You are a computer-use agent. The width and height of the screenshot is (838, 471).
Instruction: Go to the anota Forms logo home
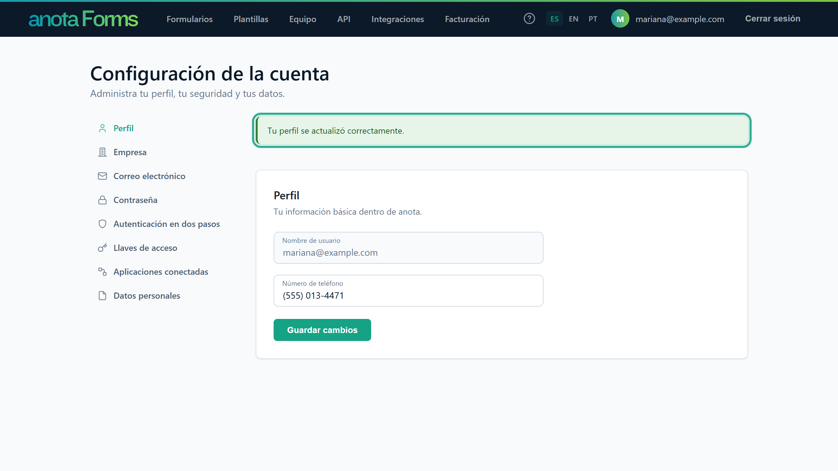click(83, 19)
